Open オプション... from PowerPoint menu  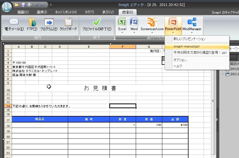click(x=197, y=60)
